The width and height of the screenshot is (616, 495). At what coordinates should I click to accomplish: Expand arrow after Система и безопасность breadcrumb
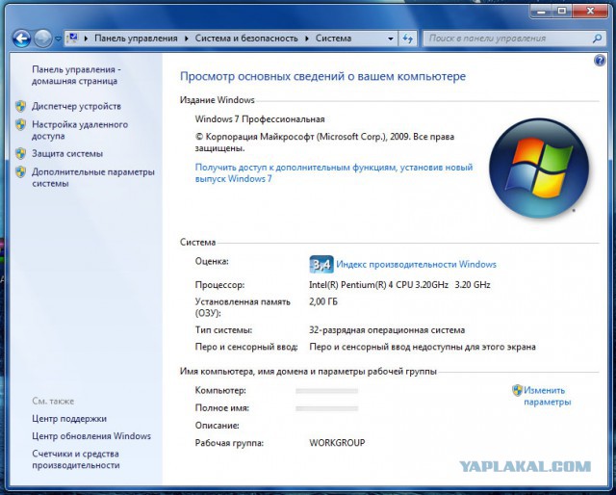click(307, 39)
